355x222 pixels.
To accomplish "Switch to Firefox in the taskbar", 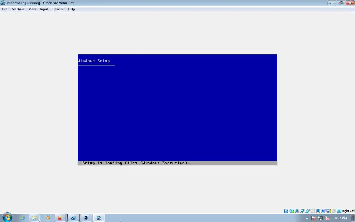I will (60, 218).
